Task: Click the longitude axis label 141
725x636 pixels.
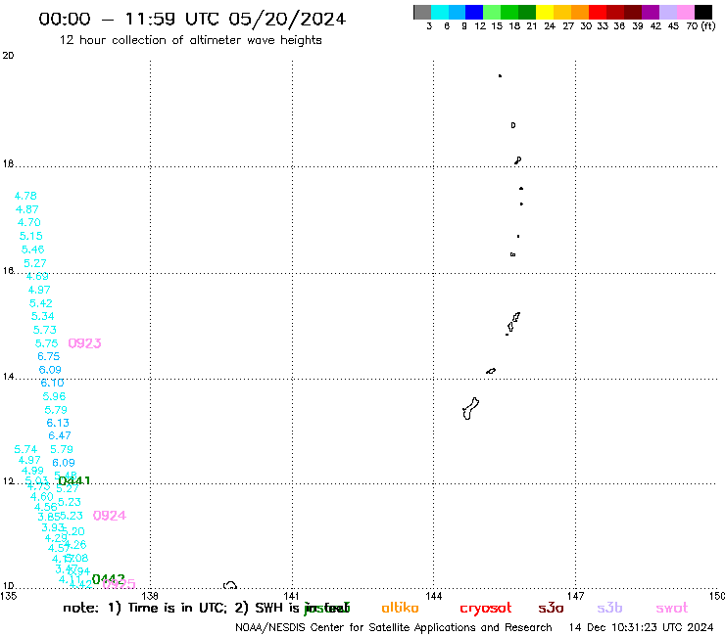Action: [291, 596]
